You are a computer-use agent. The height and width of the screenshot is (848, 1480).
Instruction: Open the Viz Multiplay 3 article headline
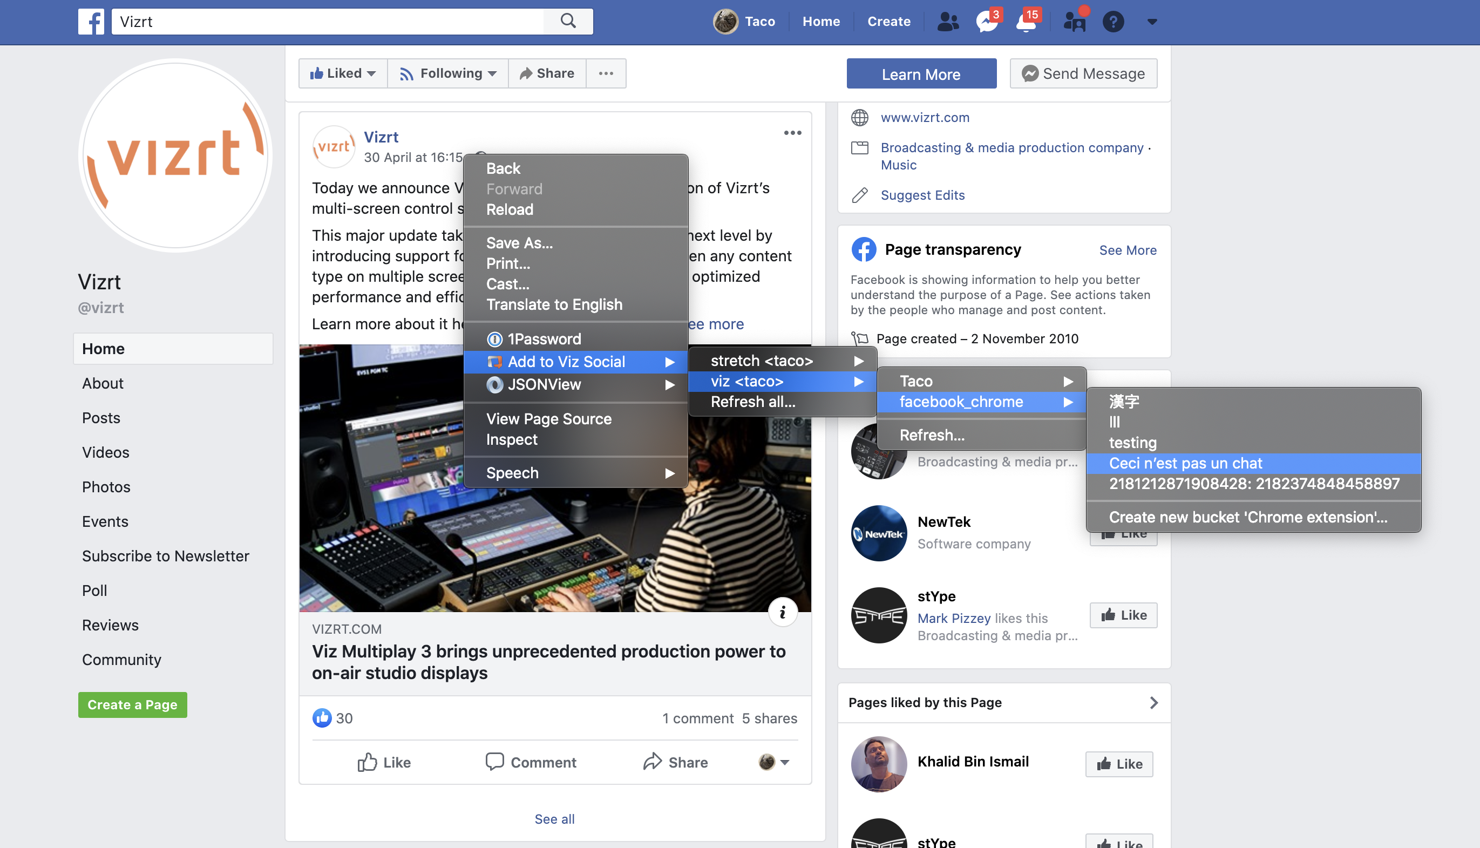(548, 662)
